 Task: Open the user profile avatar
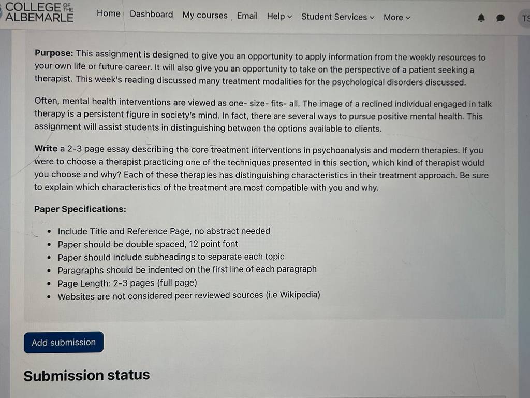coord(525,18)
